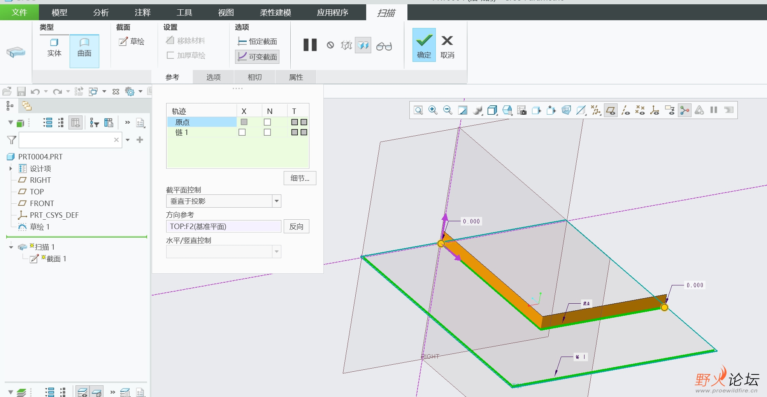The image size is (767, 397).
Task: Switch to the 分析 ribbon tab
Action: [x=101, y=12]
